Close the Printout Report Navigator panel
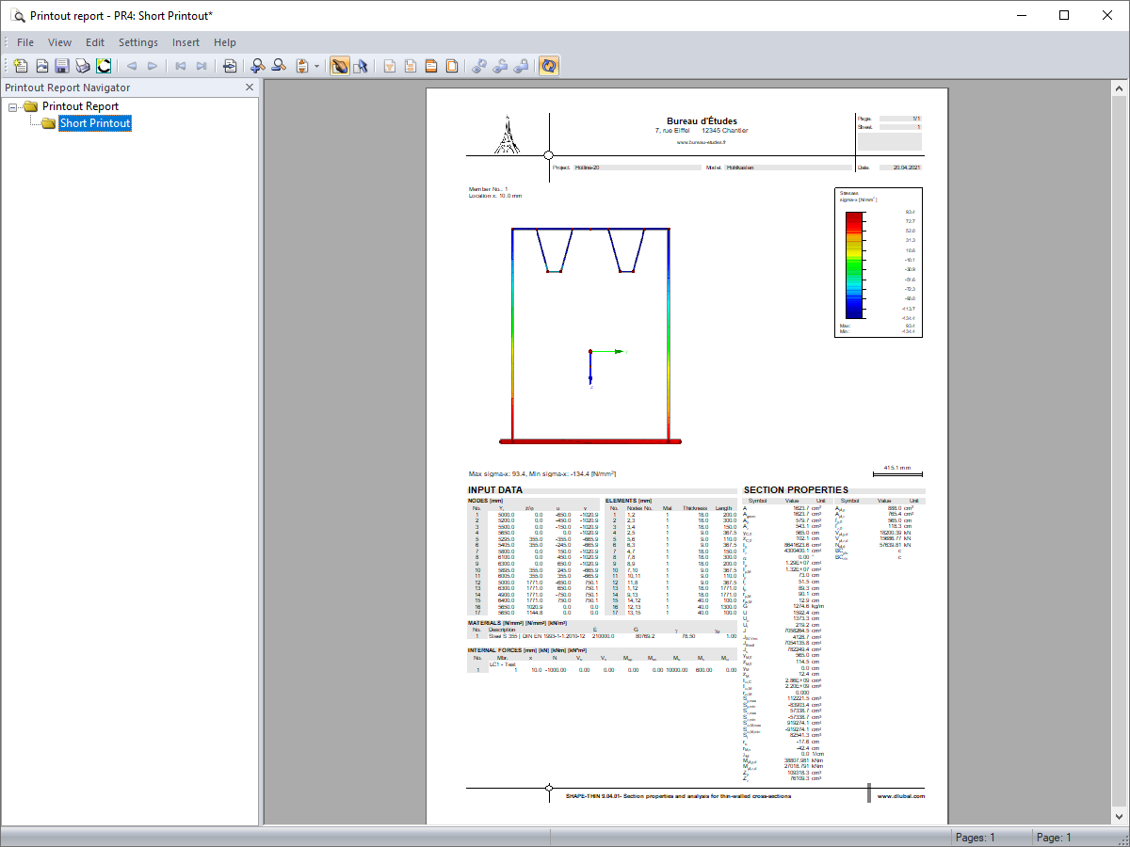1130x847 pixels. [x=249, y=87]
